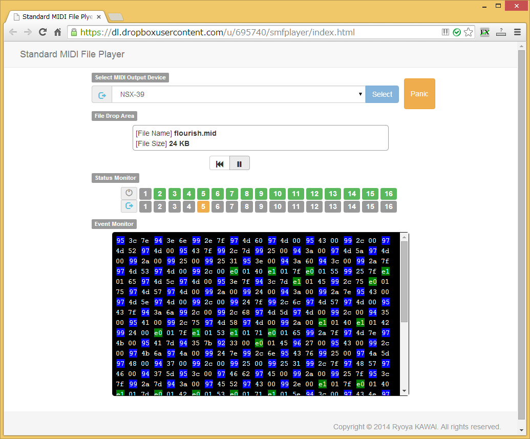Click the orange Panic button

coord(419,94)
